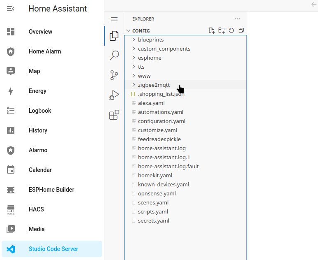Image resolution: width=318 pixels, height=260 pixels.
Task: Open Home Alarm shield icon
Action: (x=11, y=51)
